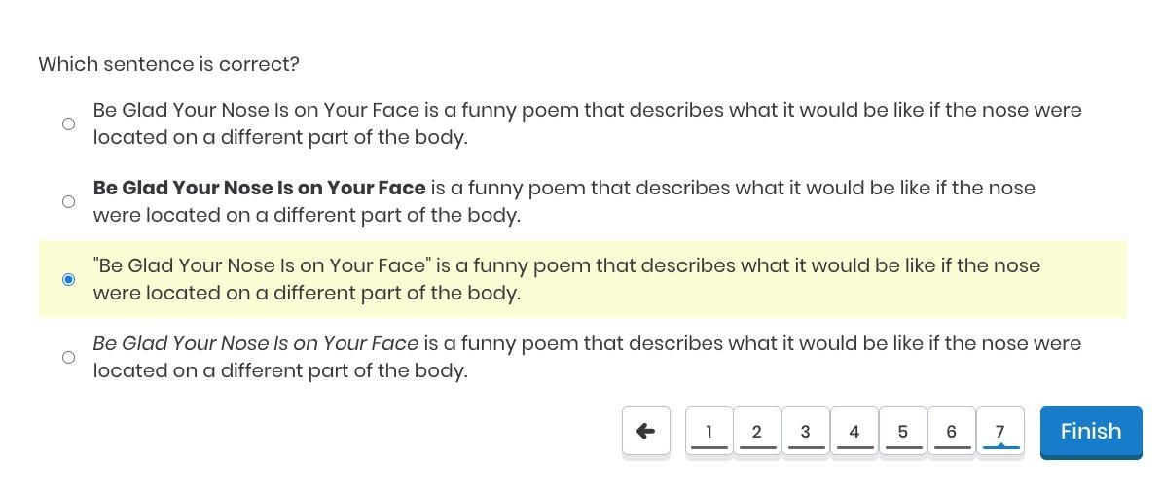Screen dimensions: 1163x492
Task: Click 'located on a different' line of italic-title answer
Action: [280, 370]
